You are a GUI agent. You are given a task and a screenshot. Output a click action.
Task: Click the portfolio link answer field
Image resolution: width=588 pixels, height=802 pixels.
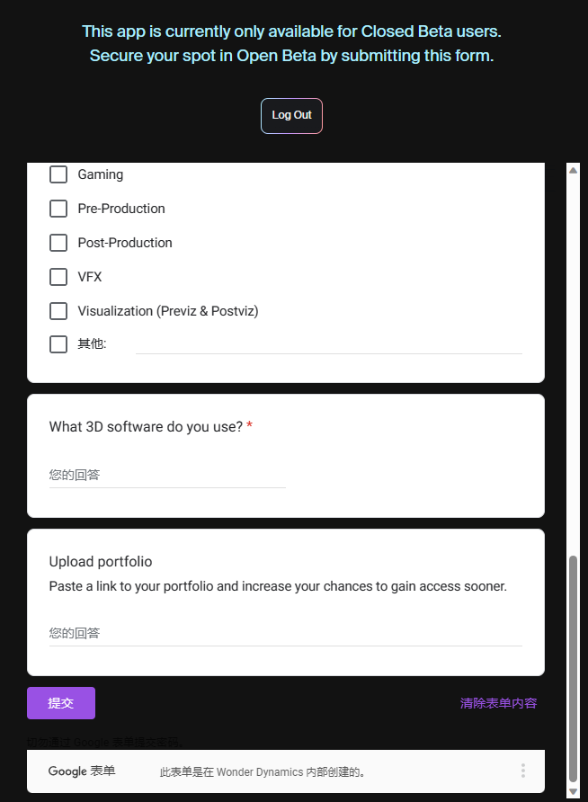[285, 633]
